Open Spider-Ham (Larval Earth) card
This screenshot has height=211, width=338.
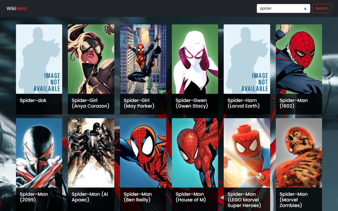tap(247, 59)
